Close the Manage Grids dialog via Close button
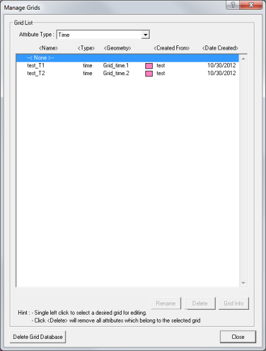 point(238,336)
